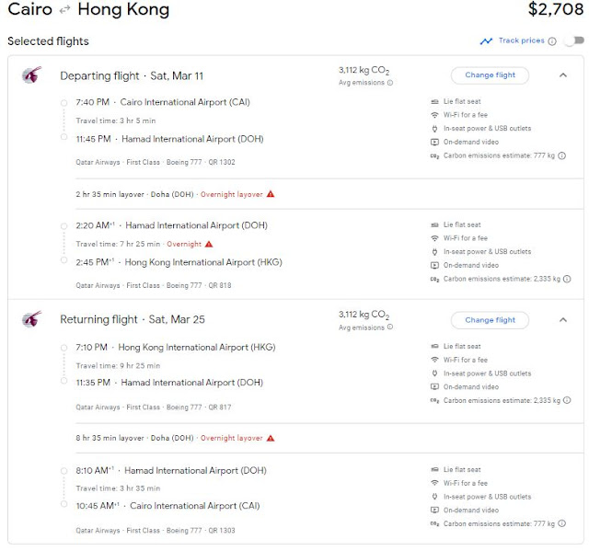Click the Qatar Airways logo on departing flight

31,75
